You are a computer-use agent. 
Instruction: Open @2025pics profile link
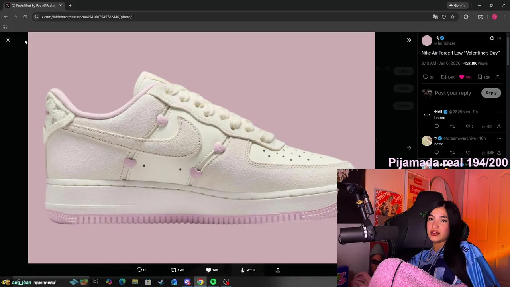pos(459,112)
